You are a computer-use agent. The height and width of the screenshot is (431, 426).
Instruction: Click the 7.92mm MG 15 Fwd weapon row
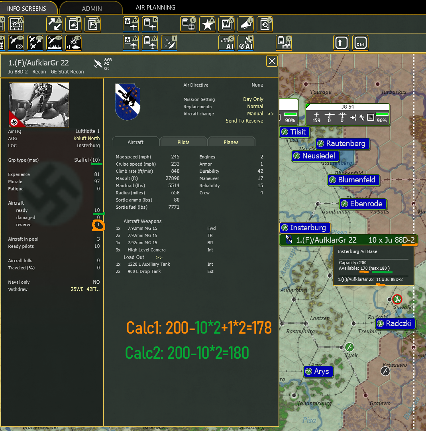tap(166, 228)
